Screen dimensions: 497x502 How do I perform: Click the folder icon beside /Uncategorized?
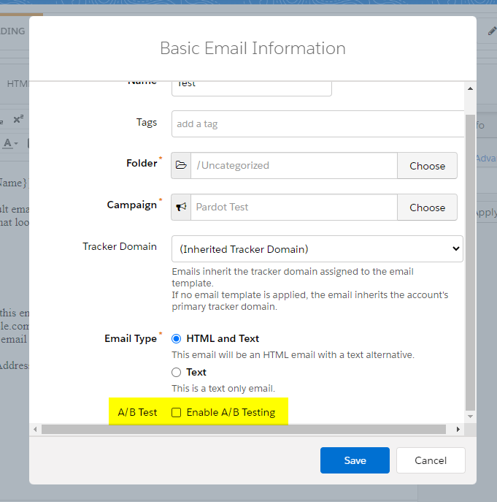click(x=181, y=166)
